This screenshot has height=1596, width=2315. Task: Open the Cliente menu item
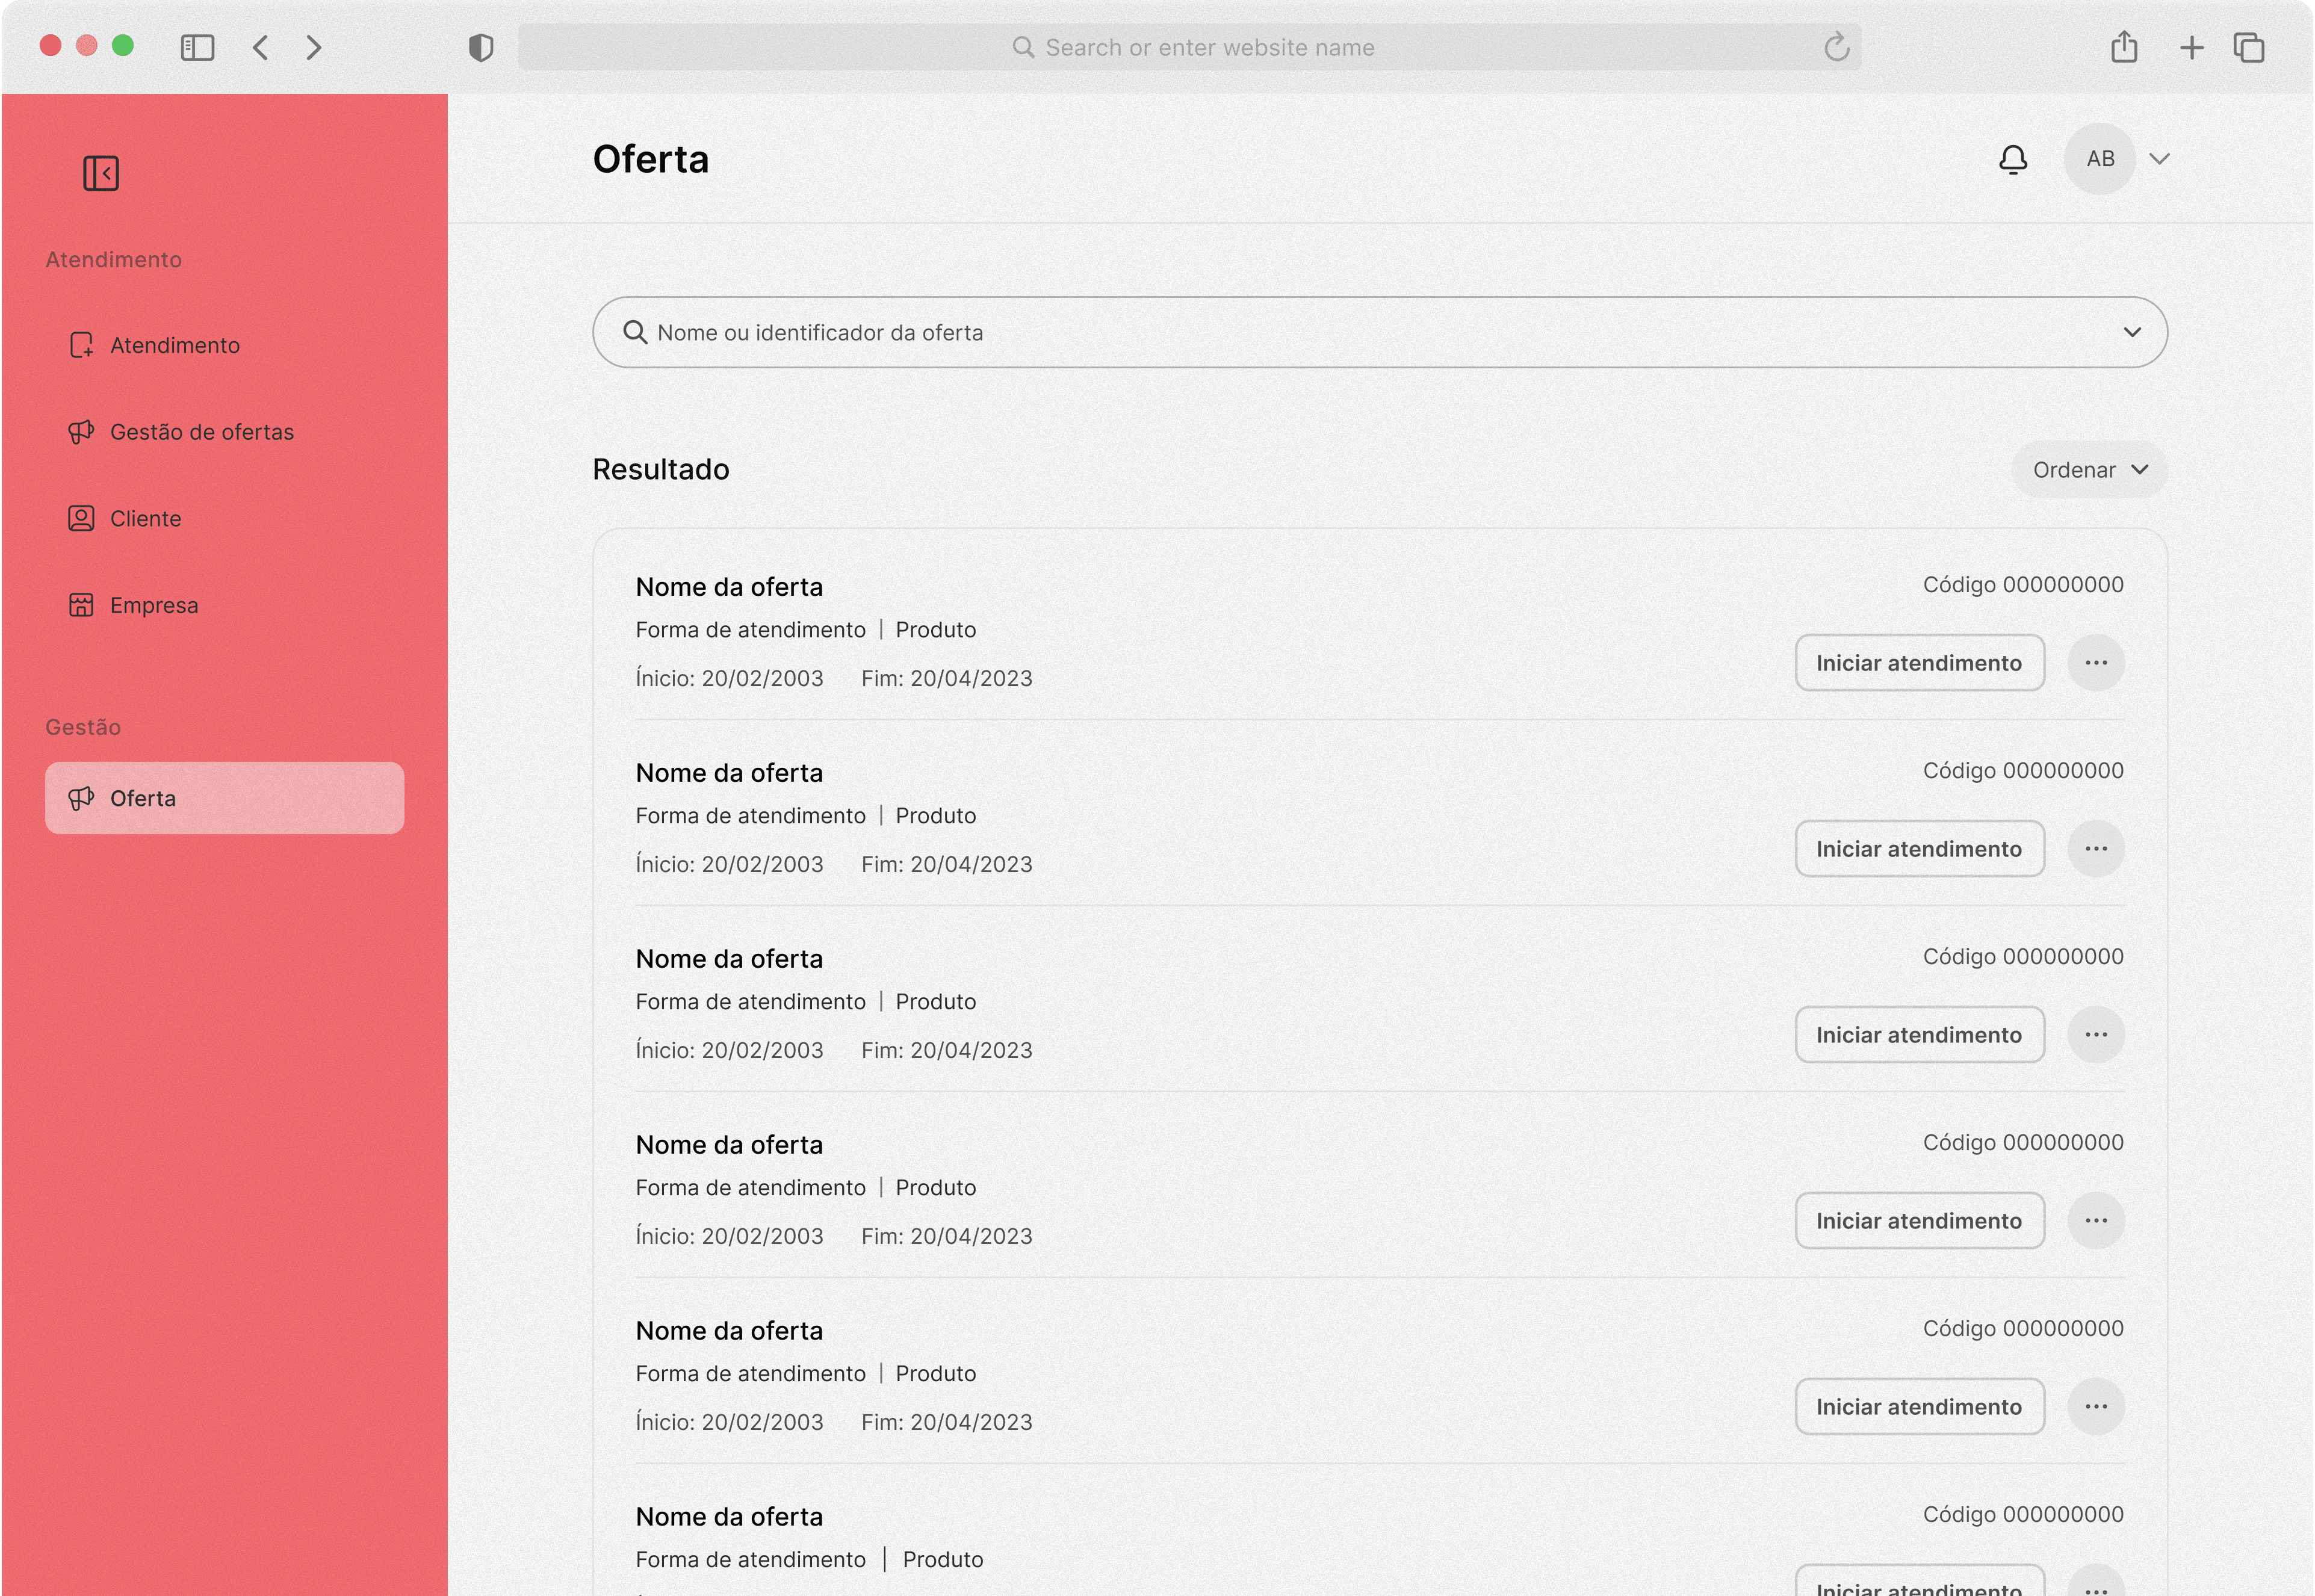coord(145,519)
